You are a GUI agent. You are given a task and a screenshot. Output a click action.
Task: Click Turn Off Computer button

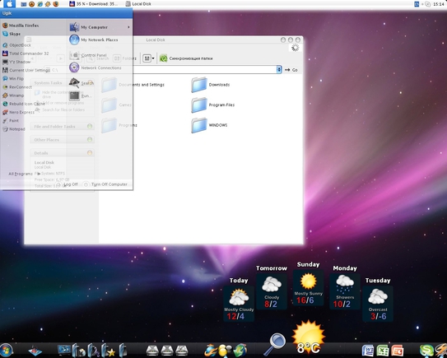pyautogui.click(x=105, y=184)
